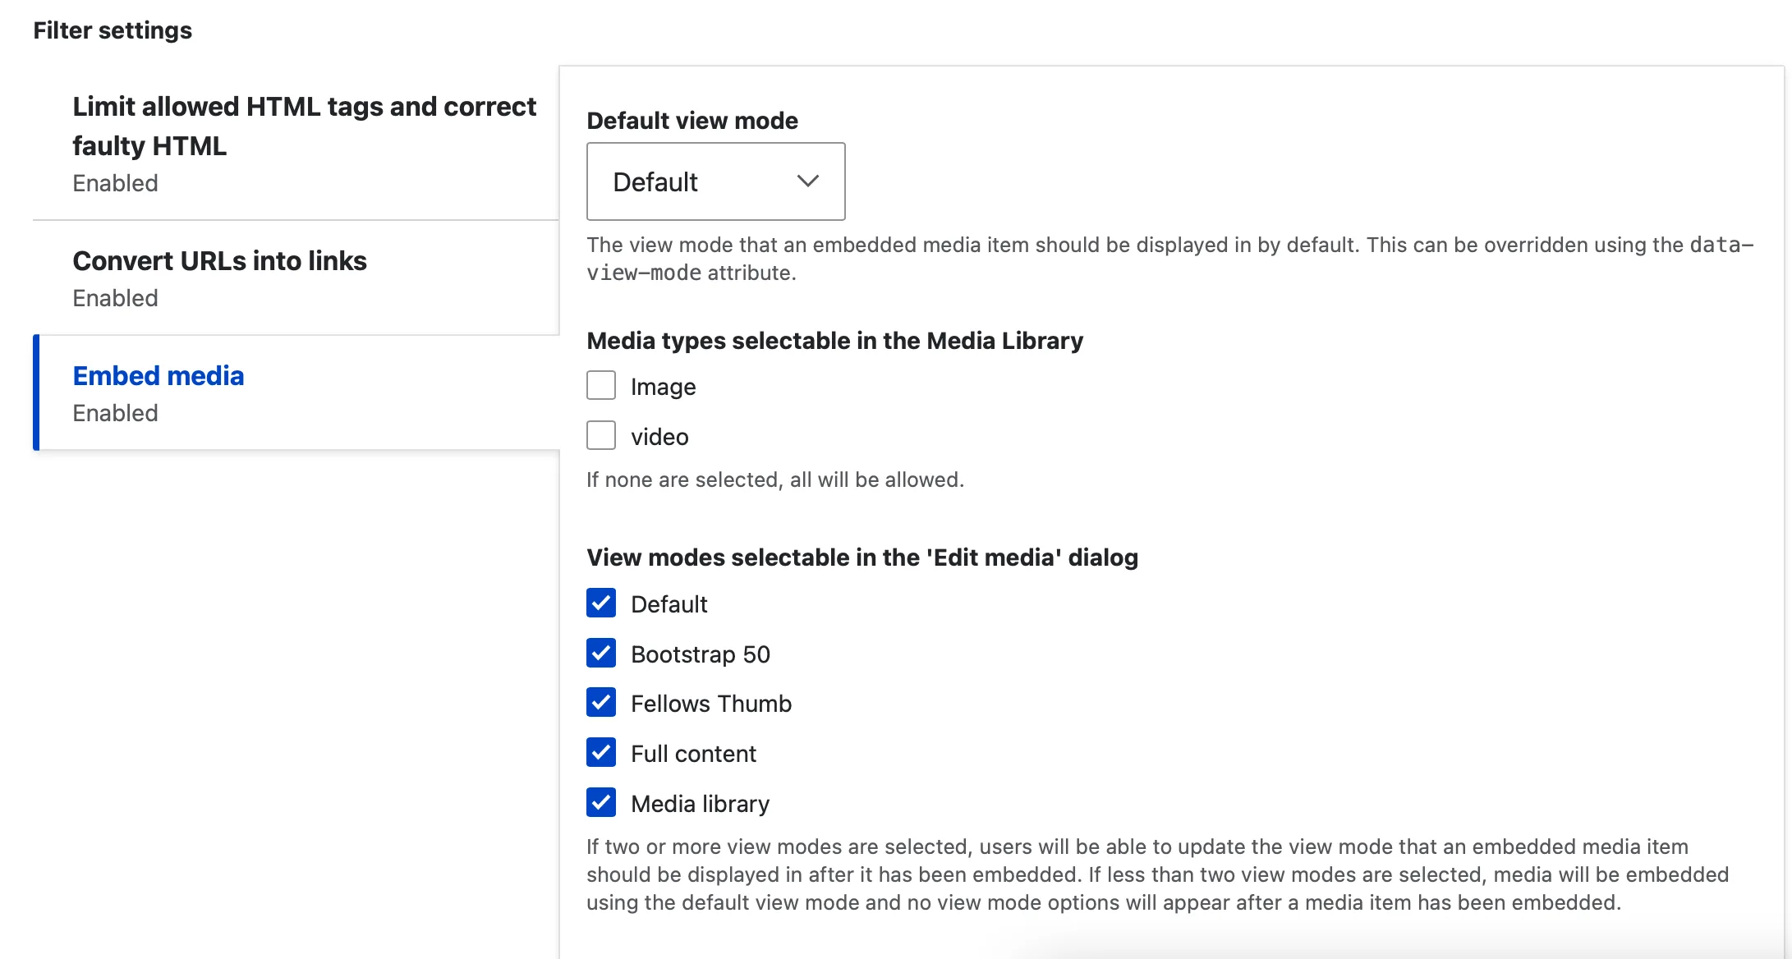Uncheck the Bootstrap 50 checkbox
The height and width of the screenshot is (959, 1792).
601,653
